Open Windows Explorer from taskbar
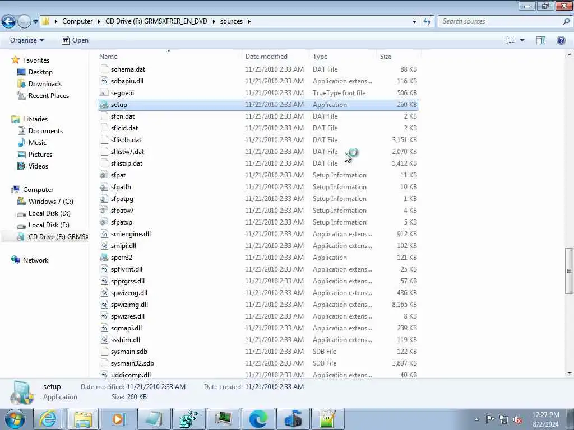The image size is (574, 430). pyautogui.click(x=83, y=419)
